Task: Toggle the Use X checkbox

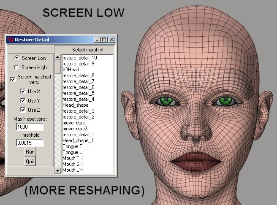Action: pos(23,91)
